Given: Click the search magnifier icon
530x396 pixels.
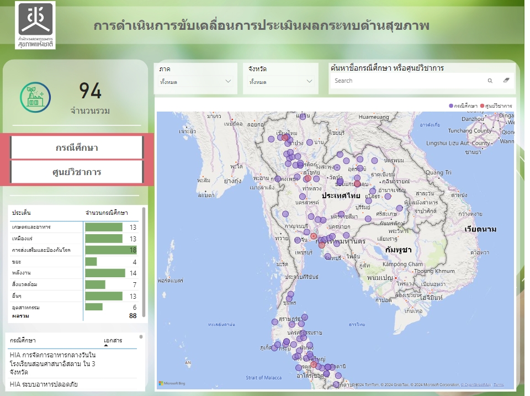Looking at the screenshot, I should 490,81.
